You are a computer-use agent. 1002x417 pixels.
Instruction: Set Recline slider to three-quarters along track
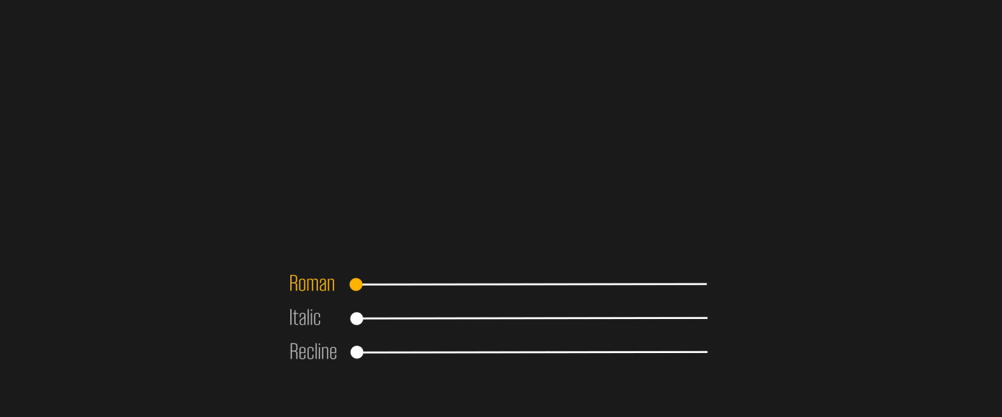point(619,352)
